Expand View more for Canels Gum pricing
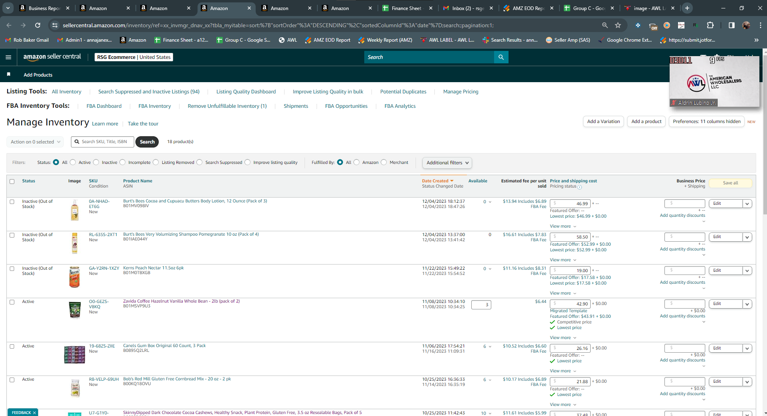Image resolution: width=767 pixels, height=416 pixels. [x=563, y=371]
